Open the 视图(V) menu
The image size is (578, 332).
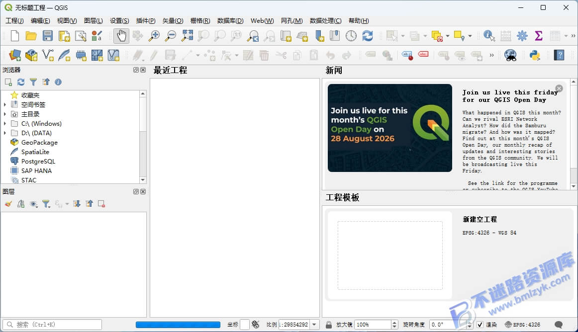[67, 21]
